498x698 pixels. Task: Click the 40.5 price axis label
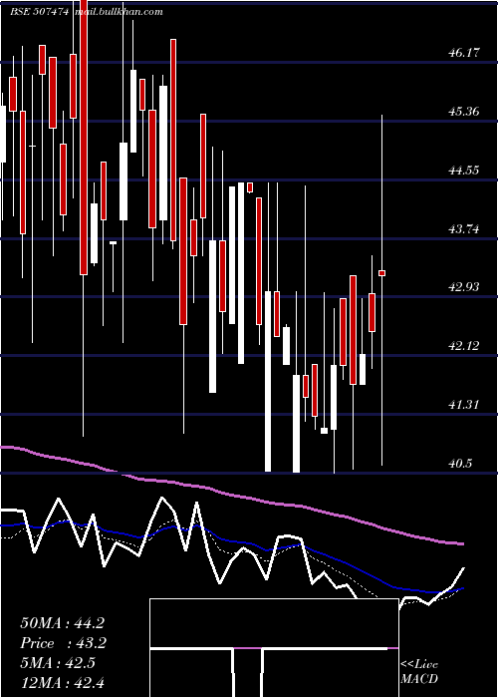point(460,464)
